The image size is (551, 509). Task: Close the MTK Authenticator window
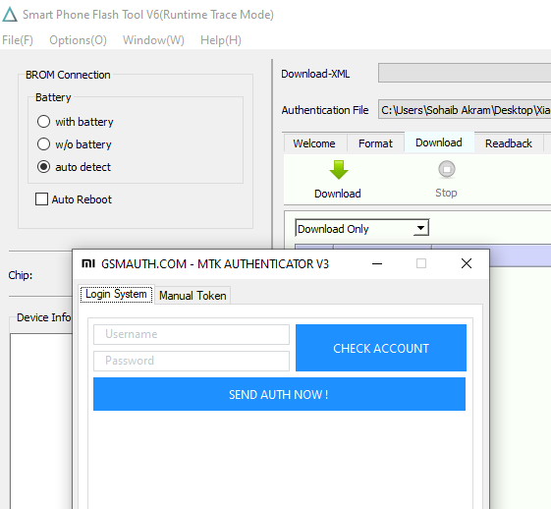point(467,263)
